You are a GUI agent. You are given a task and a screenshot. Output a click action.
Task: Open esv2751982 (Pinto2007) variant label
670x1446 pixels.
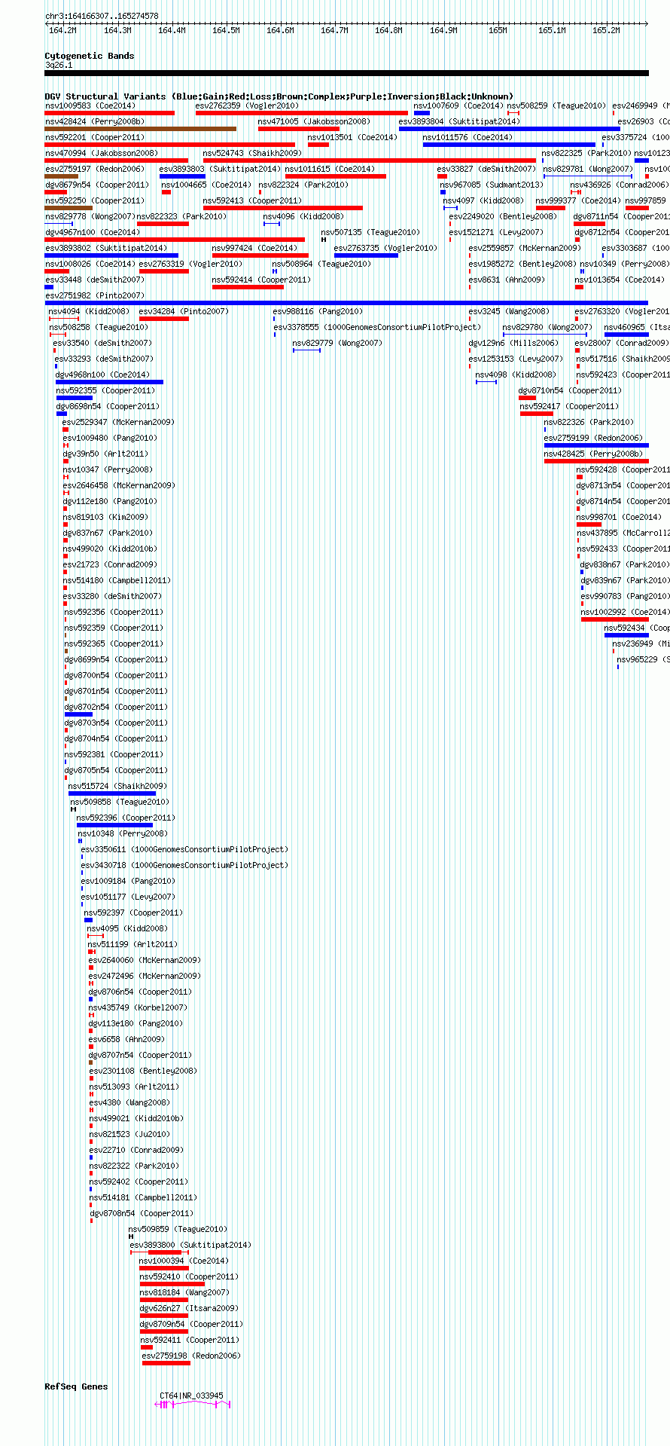click(95, 295)
